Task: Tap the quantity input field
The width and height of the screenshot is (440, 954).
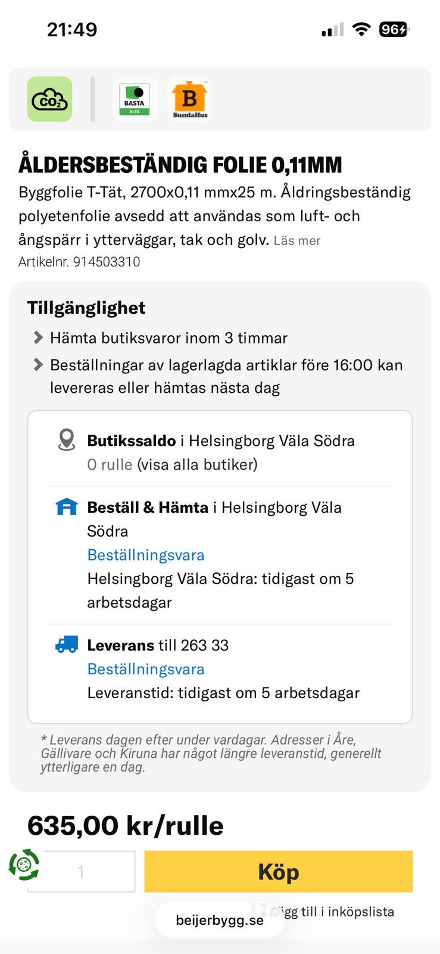Action: click(82, 872)
